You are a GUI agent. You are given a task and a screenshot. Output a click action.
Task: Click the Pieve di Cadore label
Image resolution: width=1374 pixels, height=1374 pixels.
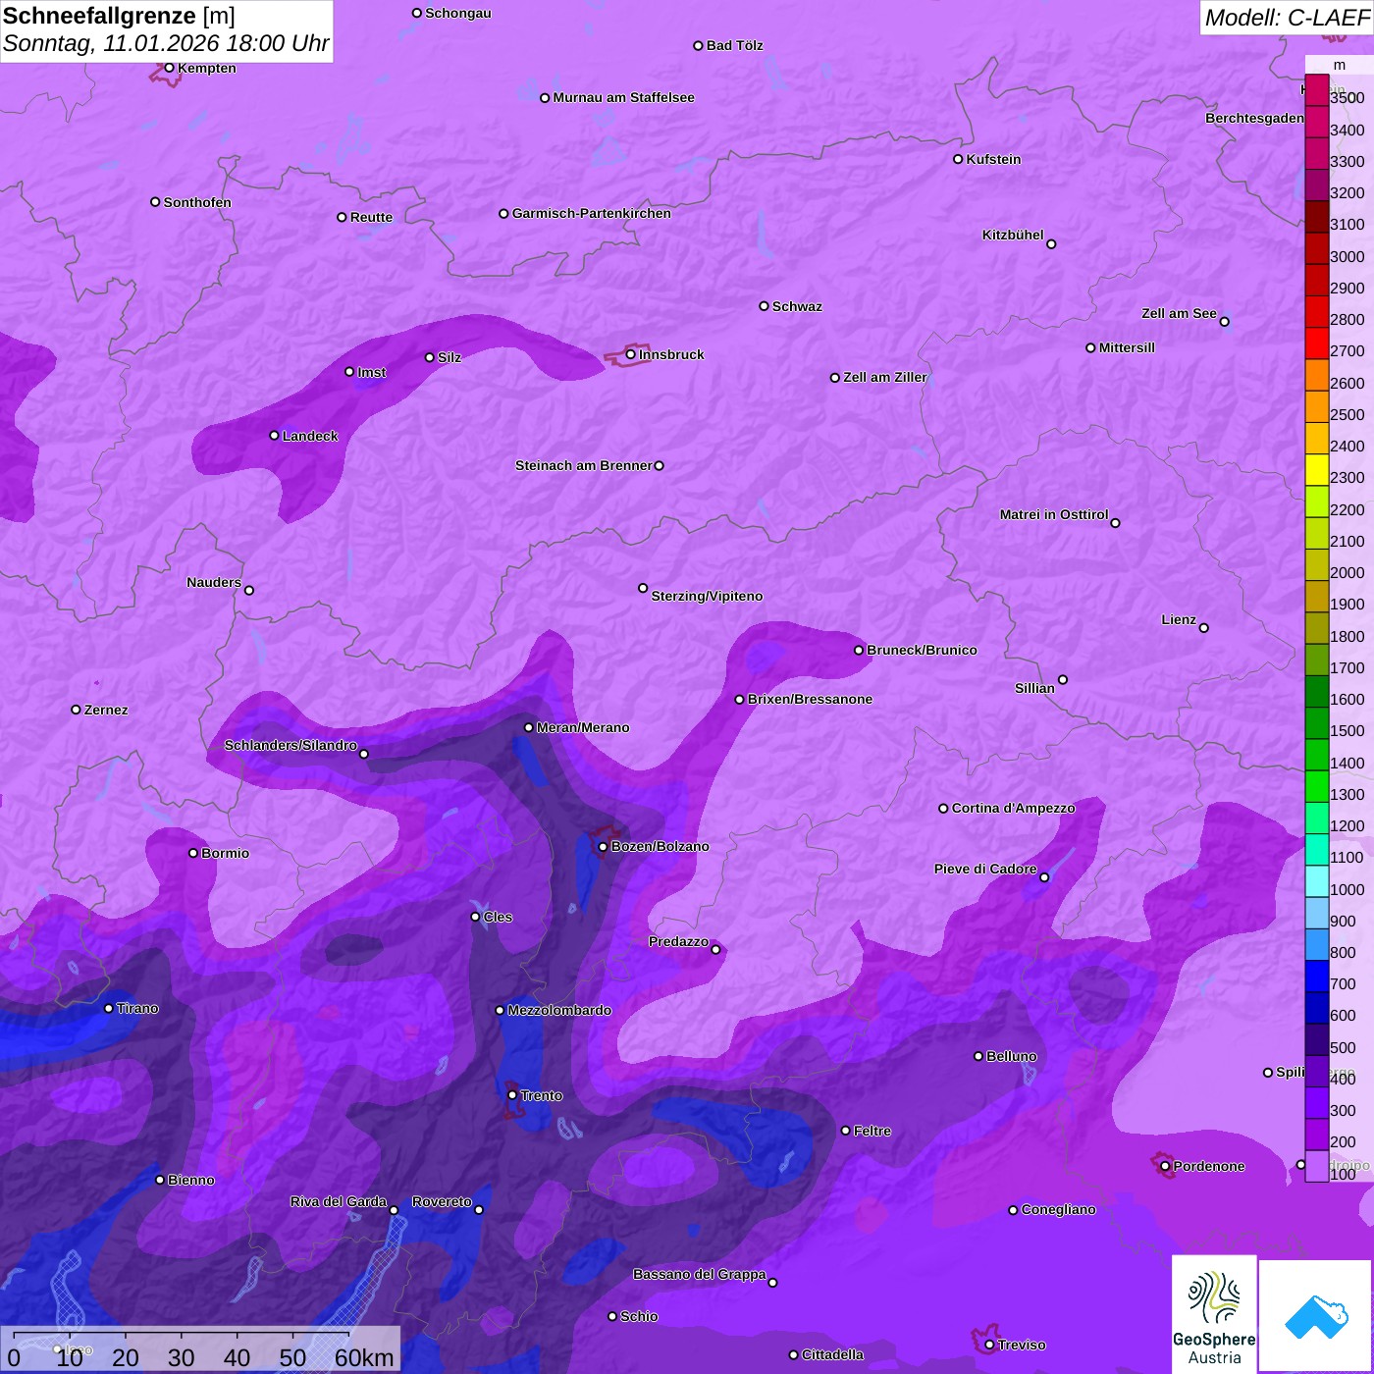985,869
